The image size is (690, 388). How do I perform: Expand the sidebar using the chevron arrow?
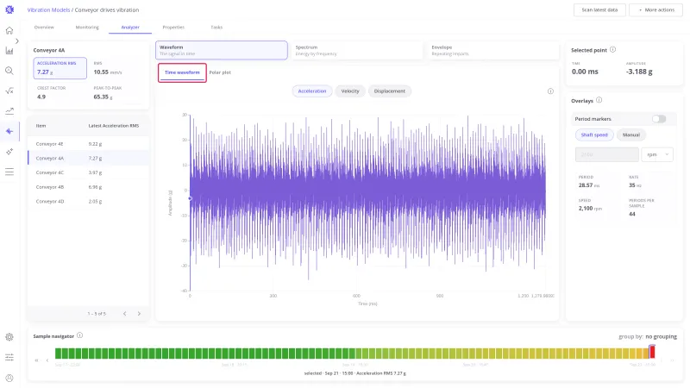pyautogui.click(x=17, y=41)
